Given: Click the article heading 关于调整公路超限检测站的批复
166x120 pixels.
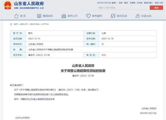Looking at the screenshot, I should (x=83, y=71).
